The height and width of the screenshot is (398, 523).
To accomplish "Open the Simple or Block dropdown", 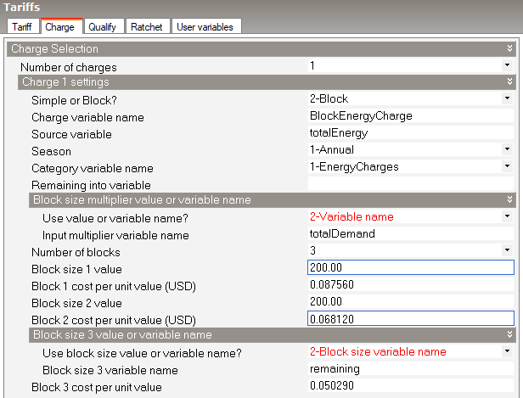I will tap(507, 99).
